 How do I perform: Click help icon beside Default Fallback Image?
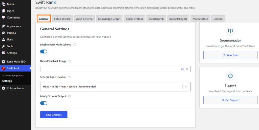click(x=70, y=61)
